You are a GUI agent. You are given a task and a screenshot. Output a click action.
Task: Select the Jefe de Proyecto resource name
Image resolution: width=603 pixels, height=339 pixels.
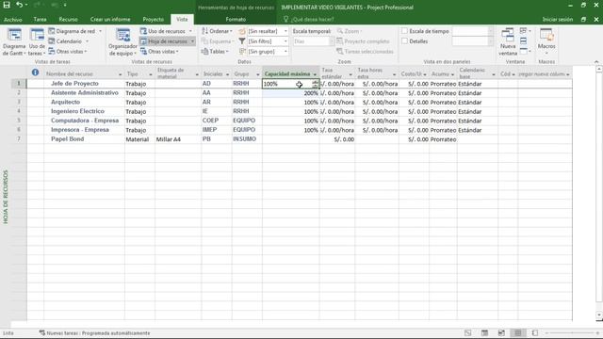point(74,84)
